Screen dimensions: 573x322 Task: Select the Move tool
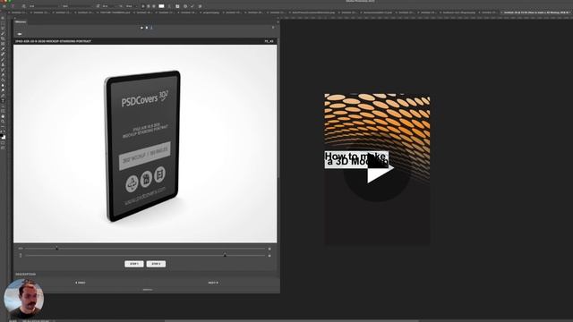(3, 18)
